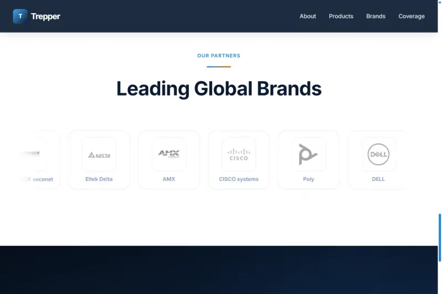Select Brands in the top navigation
Viewport: 442px width, 294px height.
point(376,17)
